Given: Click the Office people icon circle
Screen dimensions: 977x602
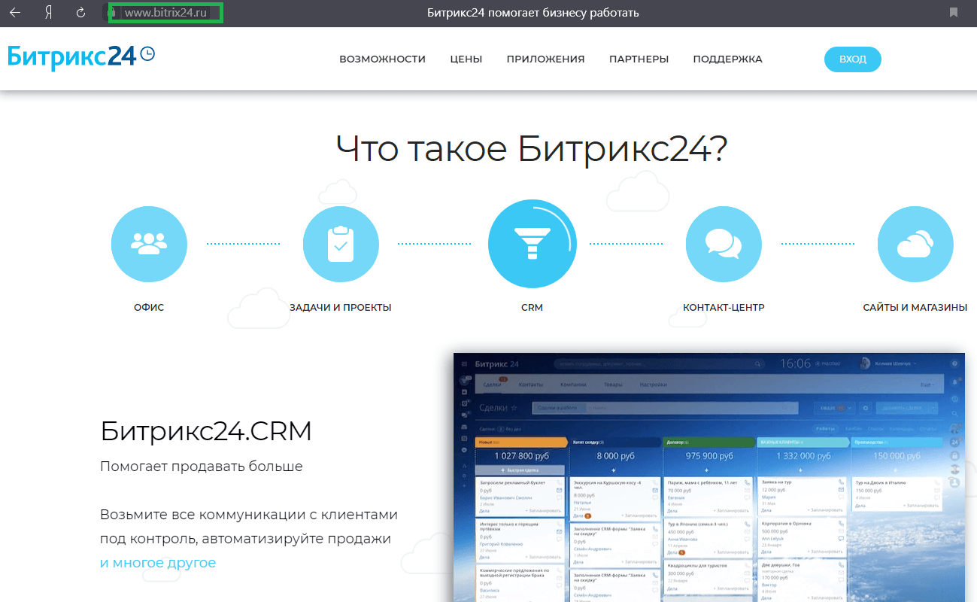Looking at the screenshot, I should 148,244.
